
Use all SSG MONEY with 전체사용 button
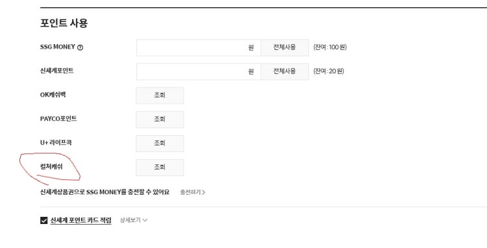pyautogui.click(x=285, y=47)
